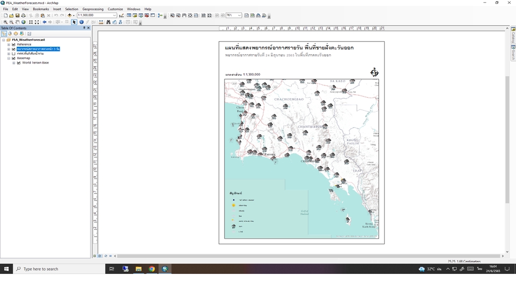Open Chrome from the taskbar
This screenshot has width=516, height=290.
click(x=152, y=269)
